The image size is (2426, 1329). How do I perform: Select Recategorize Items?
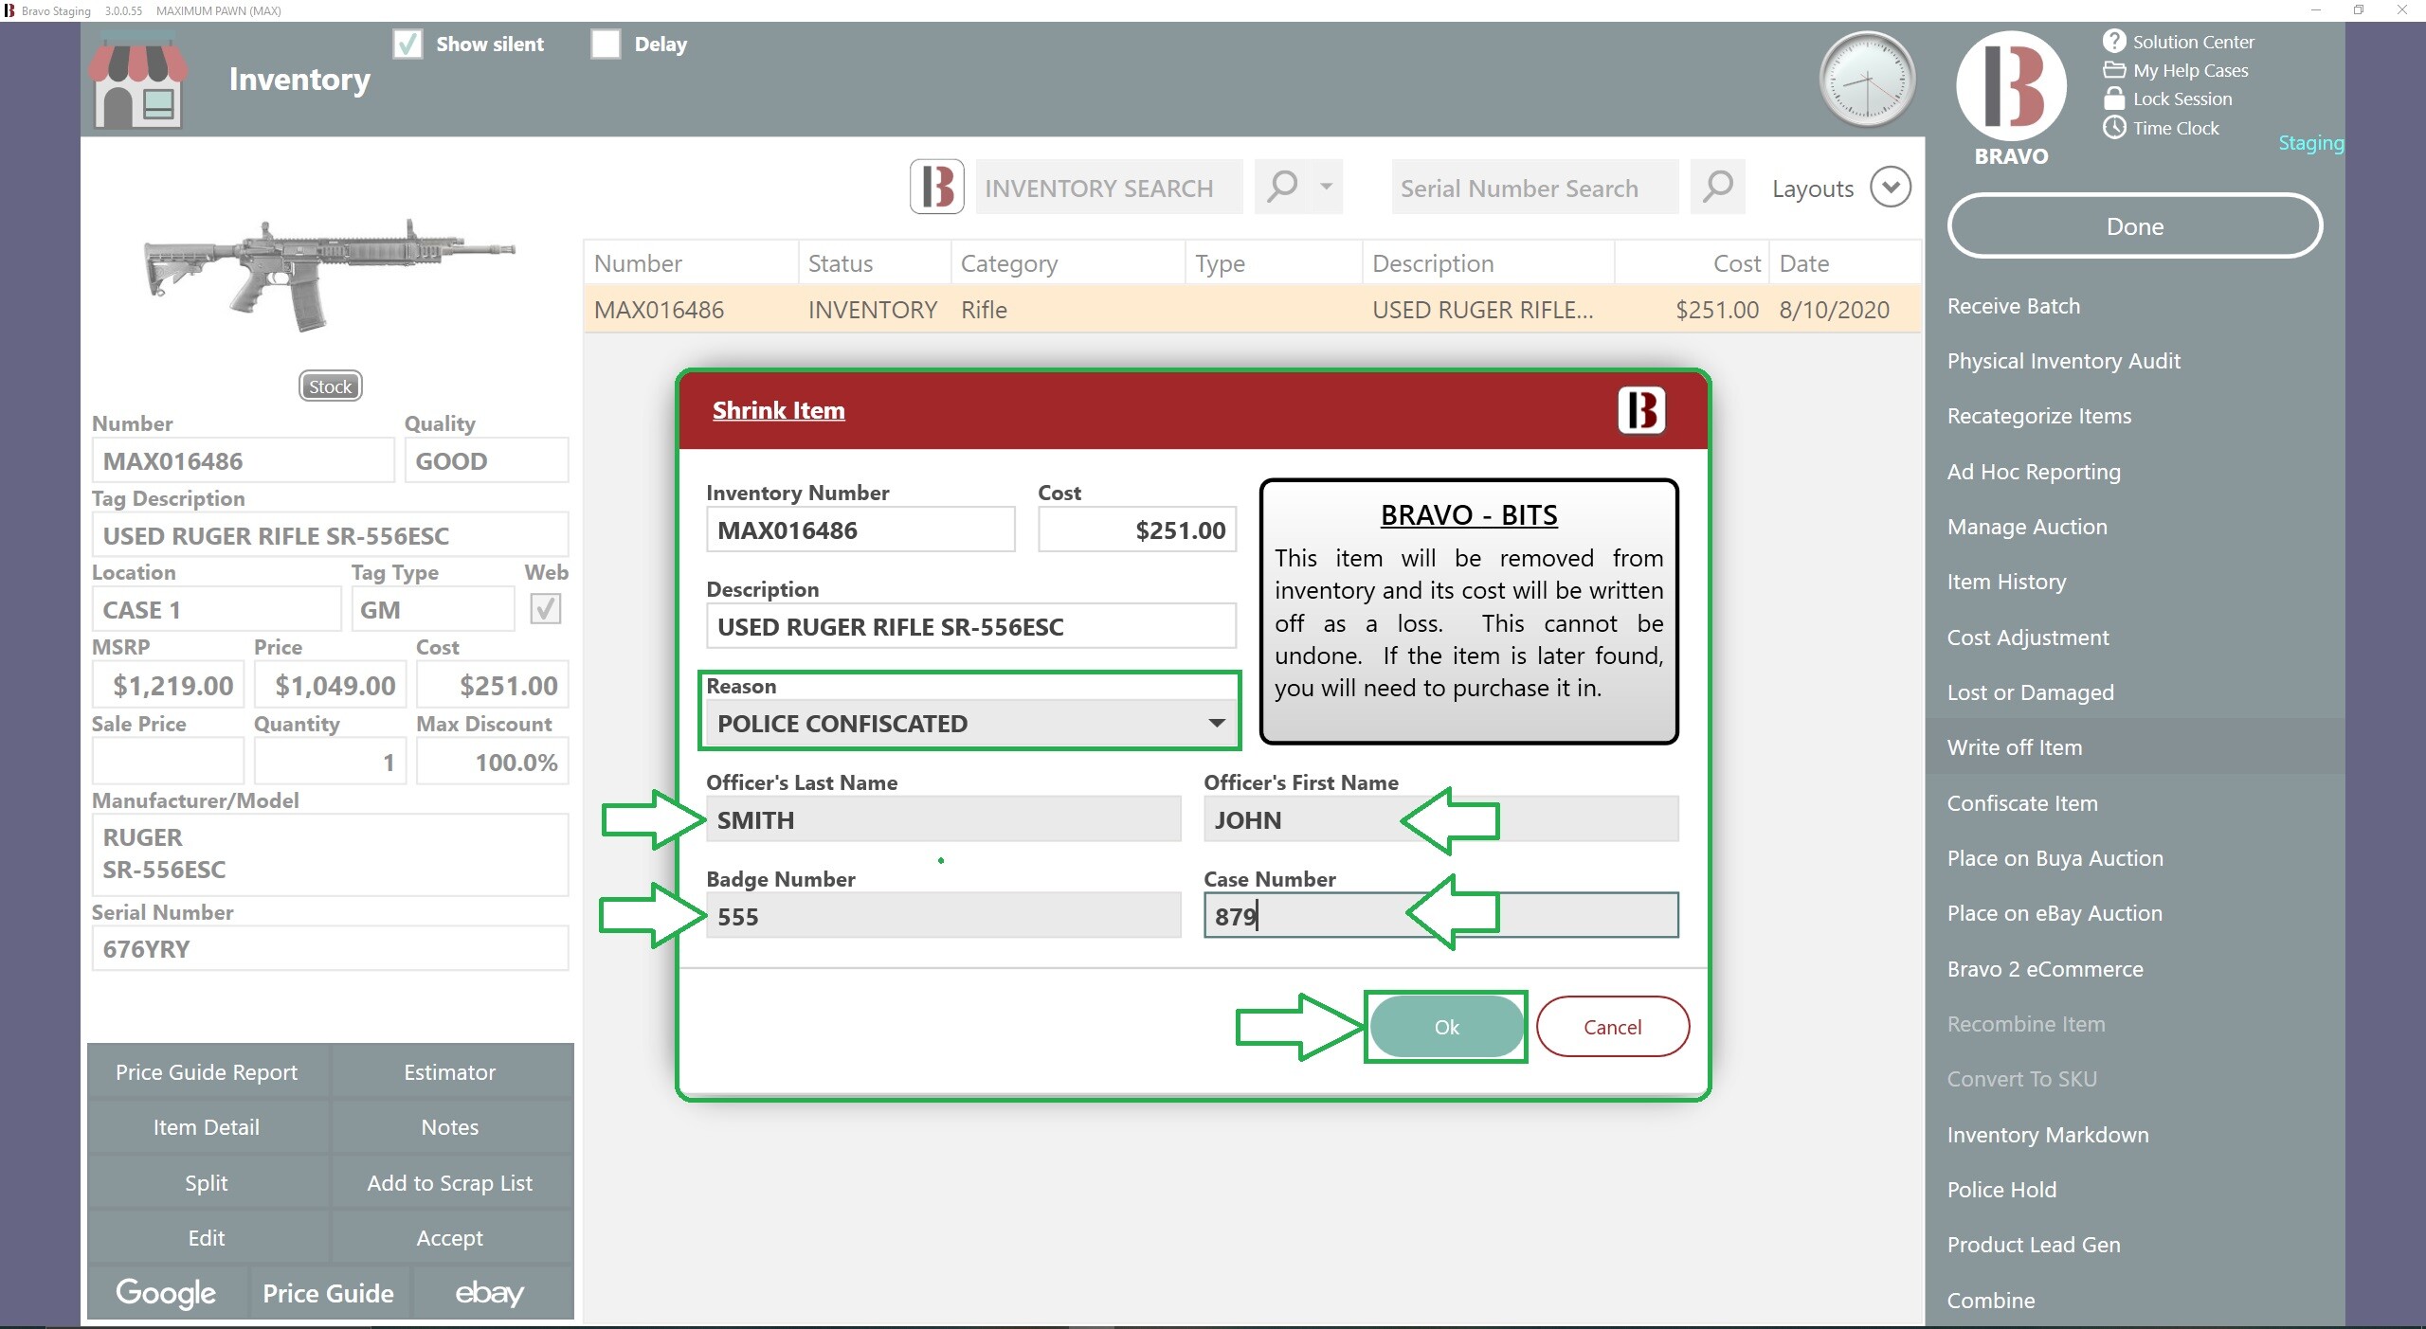(x=2039, y=416)
